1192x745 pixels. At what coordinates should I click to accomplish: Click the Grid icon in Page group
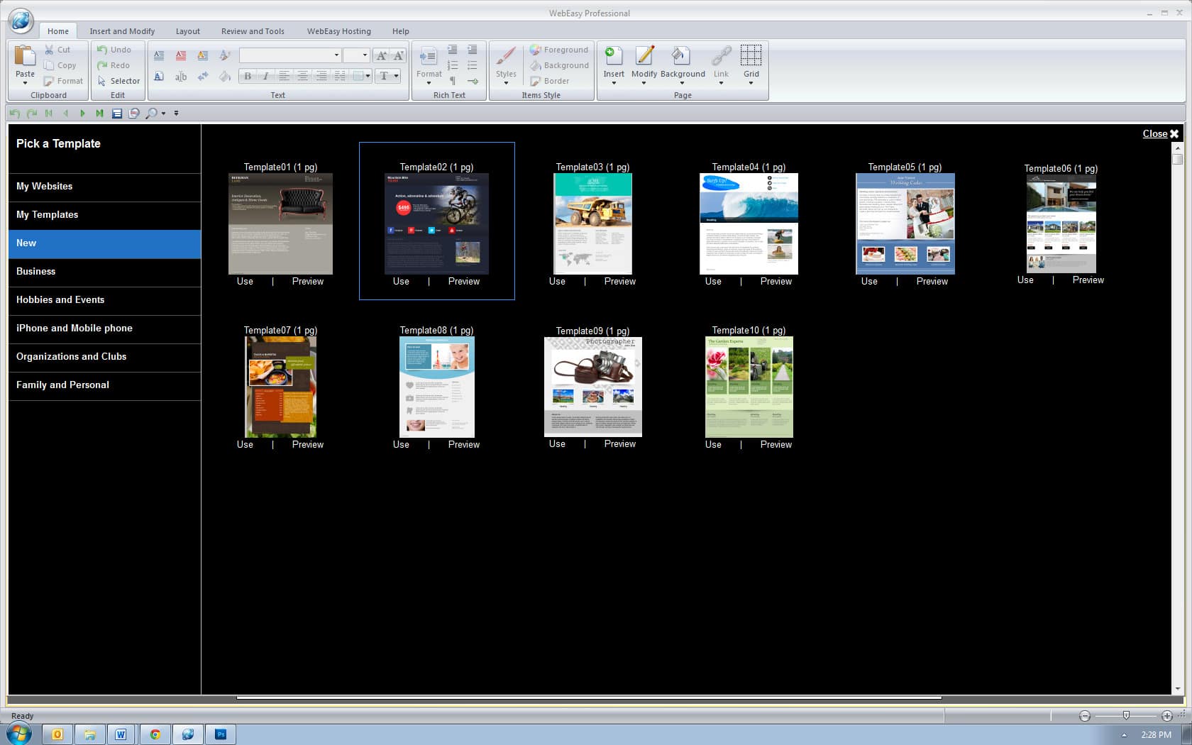(x=751, y=57)
